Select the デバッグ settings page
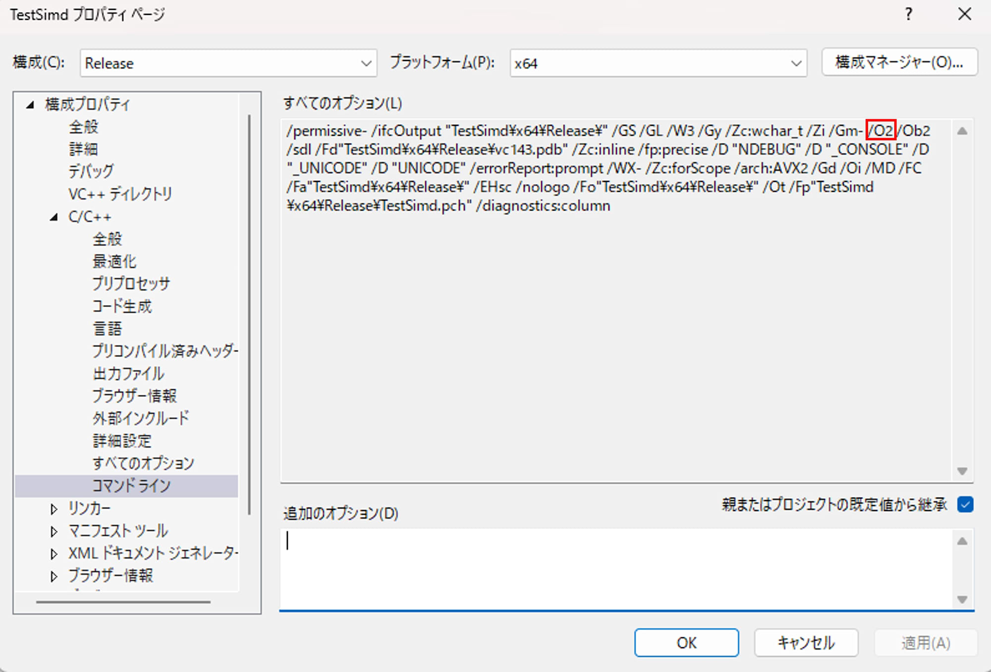The image size is (991, 672). [91, 171]
